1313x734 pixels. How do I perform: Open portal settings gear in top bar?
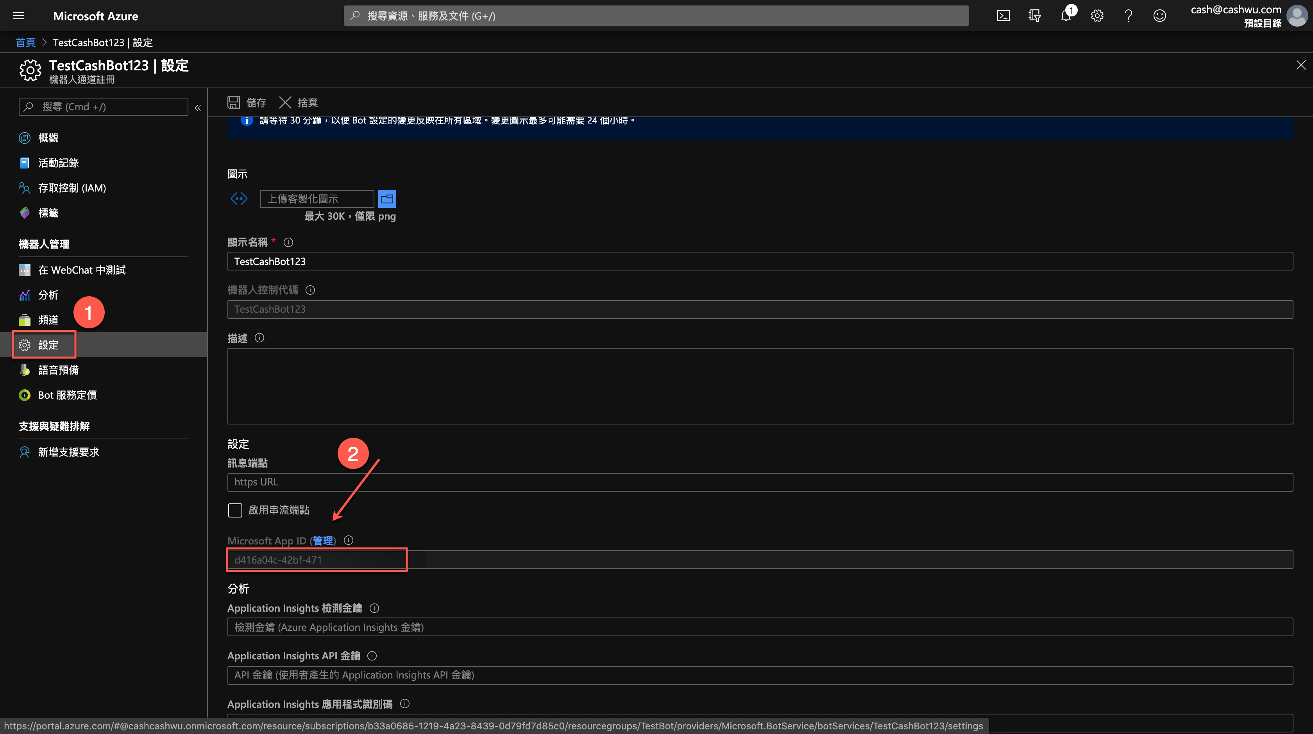point(1097,16)
